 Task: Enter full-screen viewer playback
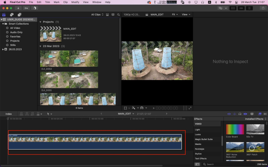[190, 108]
